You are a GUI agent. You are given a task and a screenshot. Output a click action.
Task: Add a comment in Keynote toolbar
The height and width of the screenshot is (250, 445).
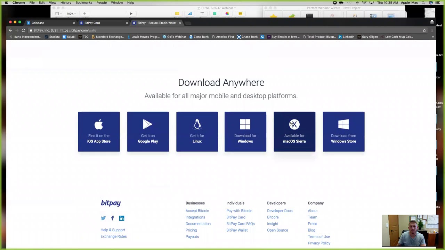pos(240,14)
